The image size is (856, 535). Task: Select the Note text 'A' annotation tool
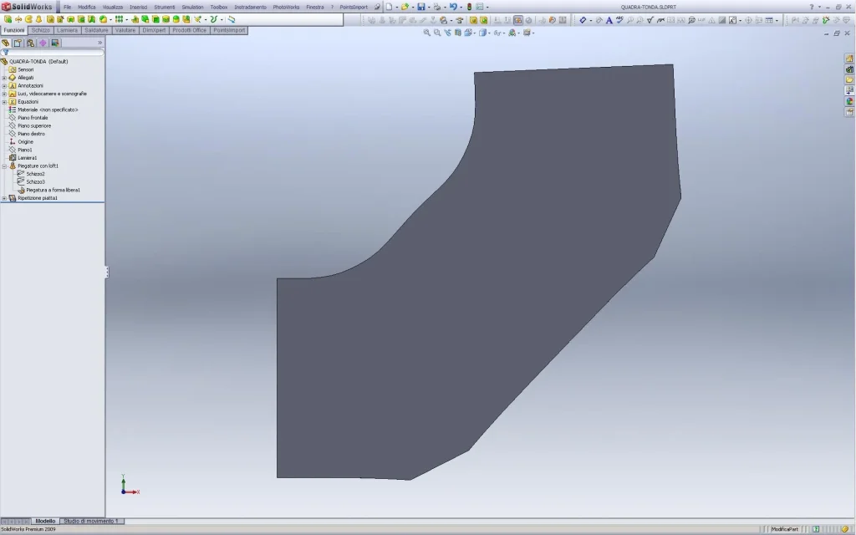click(x=609, y=20)
